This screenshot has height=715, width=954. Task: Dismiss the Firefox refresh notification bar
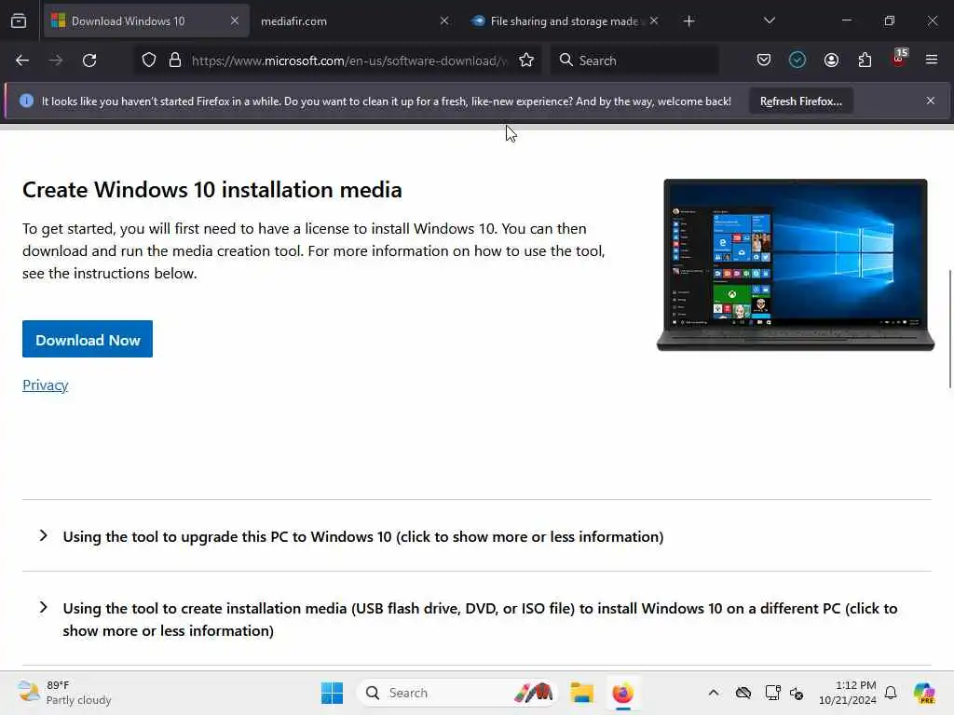pos(931,101)
